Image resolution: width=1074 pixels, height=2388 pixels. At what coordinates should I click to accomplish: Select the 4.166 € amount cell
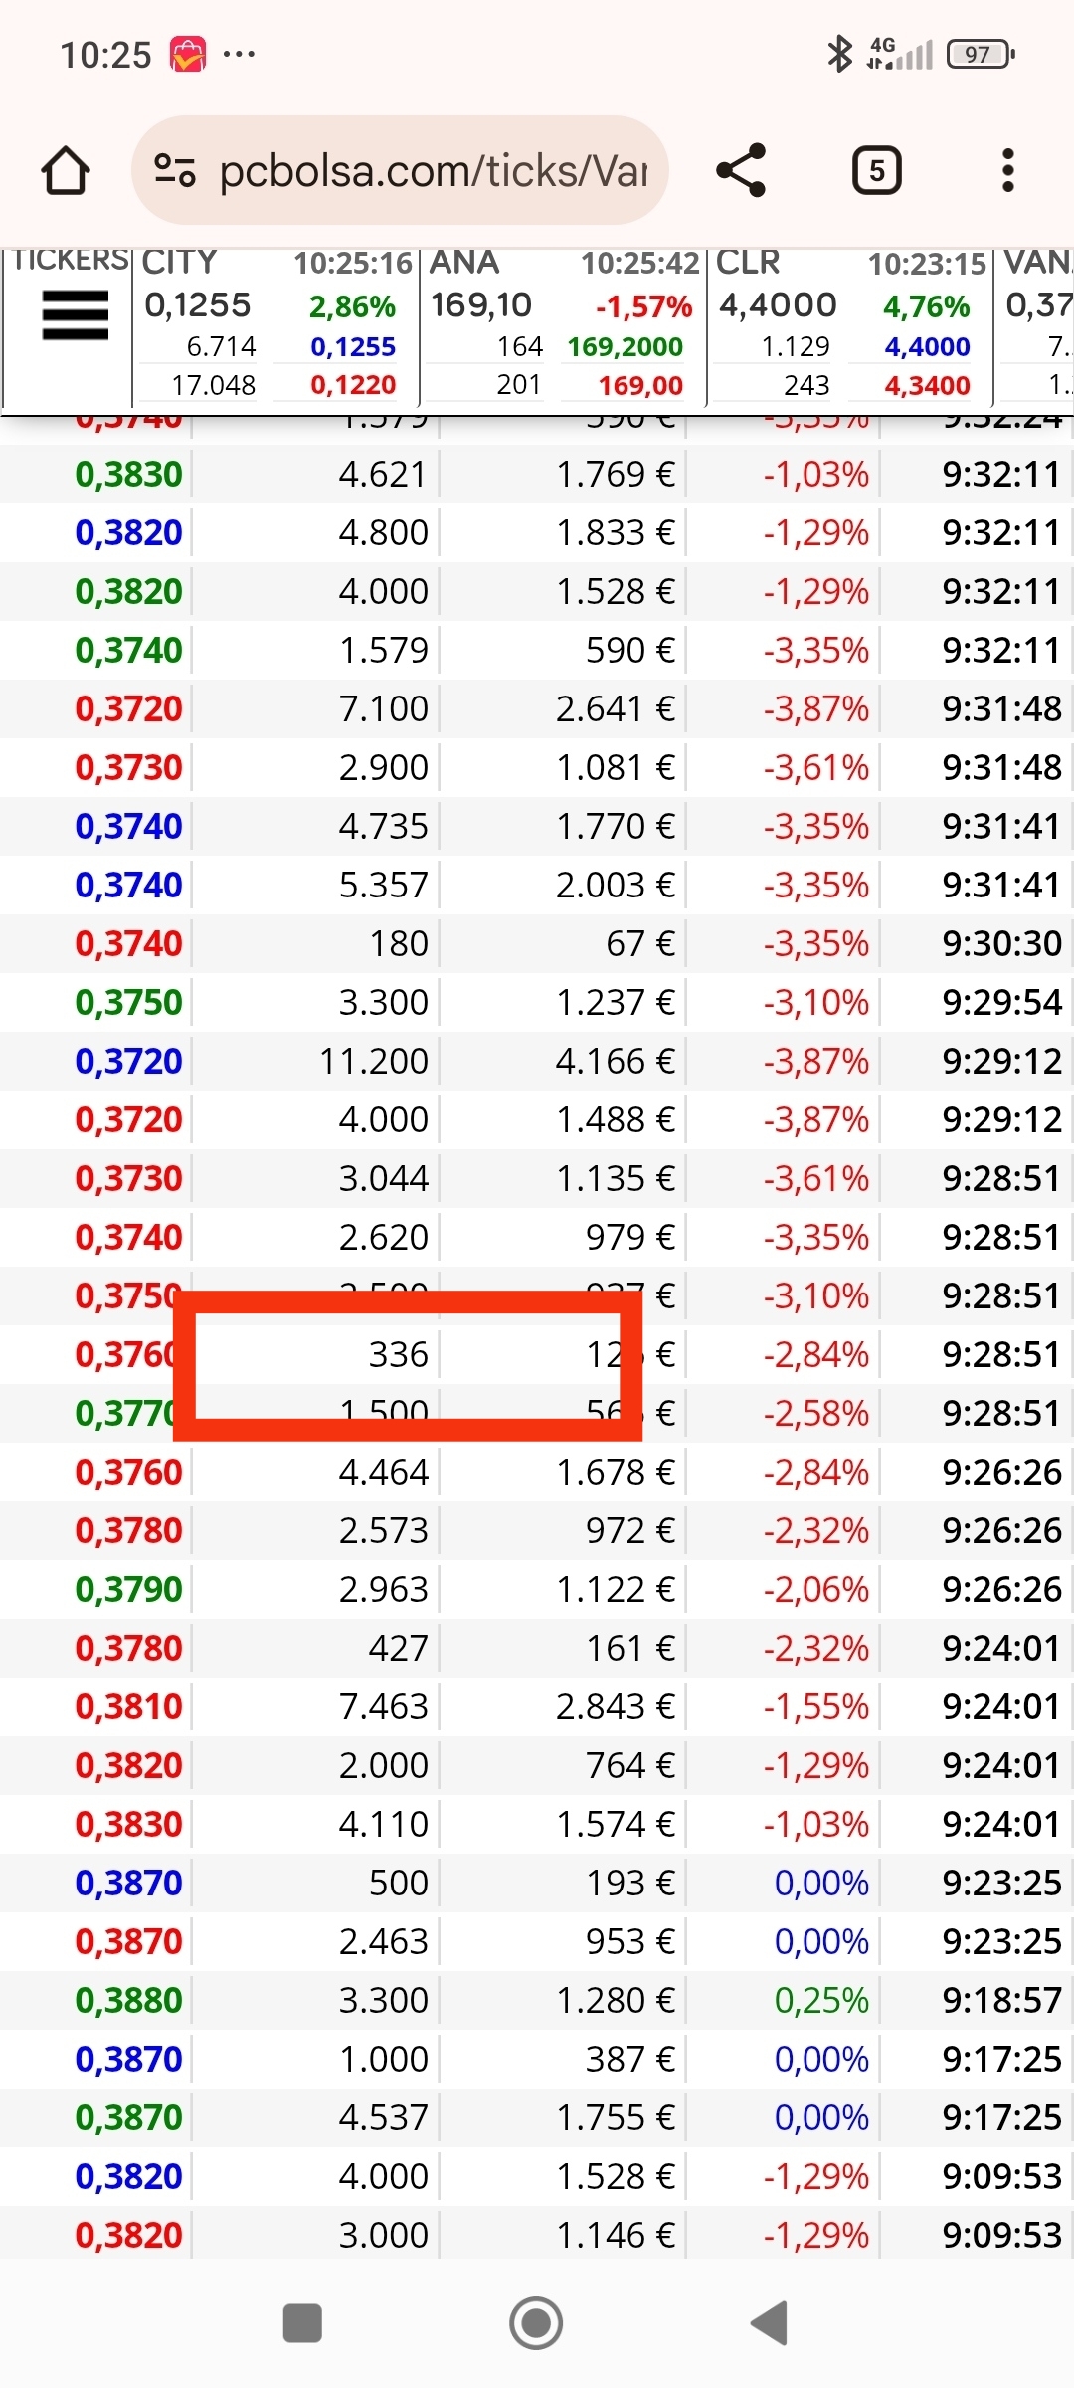(x=615, y=1062)
